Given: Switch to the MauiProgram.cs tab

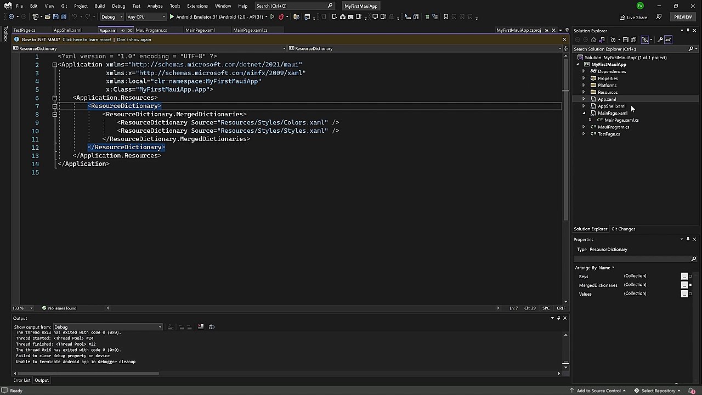Looking at the screenshot, I should pos(151,30).
